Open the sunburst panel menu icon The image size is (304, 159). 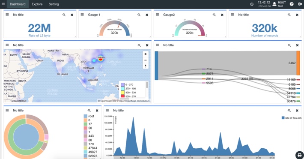[7, 110]
